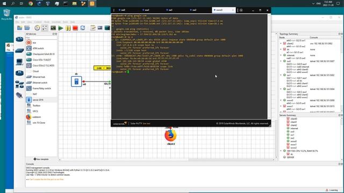344x193 pixels.
Task: Select the draw rectangle tool
Action: point(107,28)
